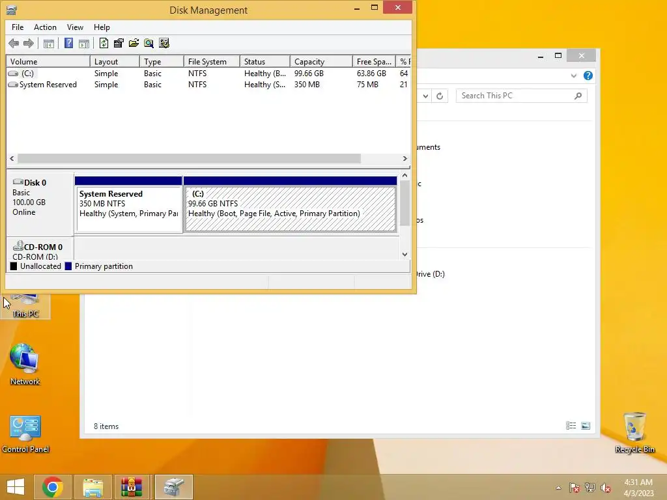Click the Forward arrow in Disk Management toolbar
The width and height of the screenshot is (667, 500).
[x=29, y=43]
